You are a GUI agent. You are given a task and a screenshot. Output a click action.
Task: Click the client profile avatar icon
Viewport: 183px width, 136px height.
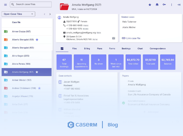(x=59, y=18)
